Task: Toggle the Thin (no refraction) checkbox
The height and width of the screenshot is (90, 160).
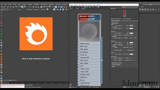Action: [x=113, y=50]
